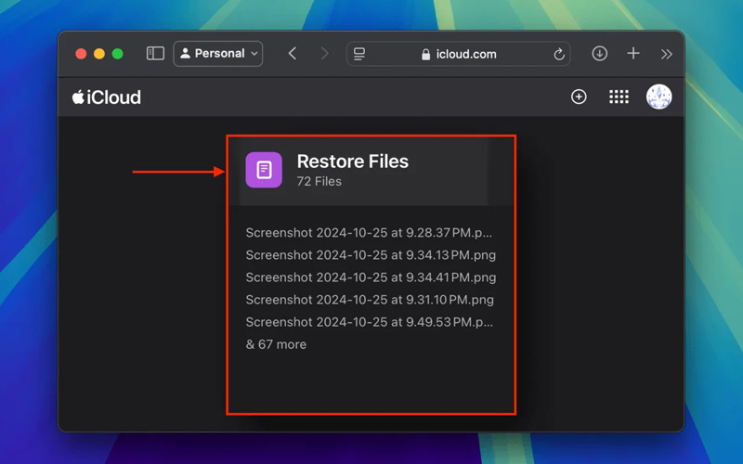743x464 pixels.
Task: Select Screenshot 2024-10-25 at 9.34.13 PM.png
Action: pos(370,255)
